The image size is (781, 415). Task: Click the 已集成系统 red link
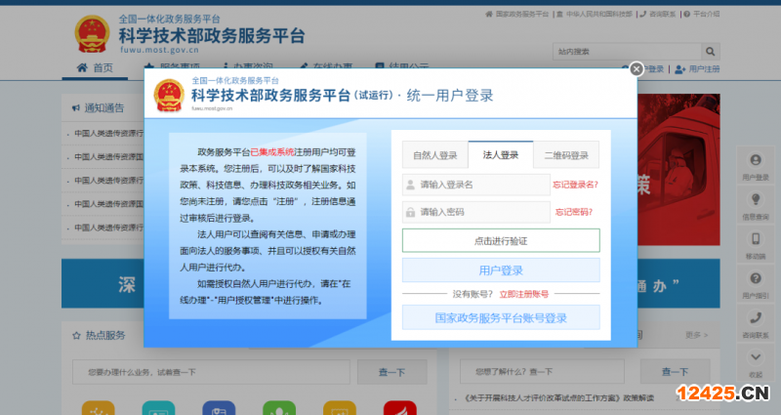click(272, 152)
